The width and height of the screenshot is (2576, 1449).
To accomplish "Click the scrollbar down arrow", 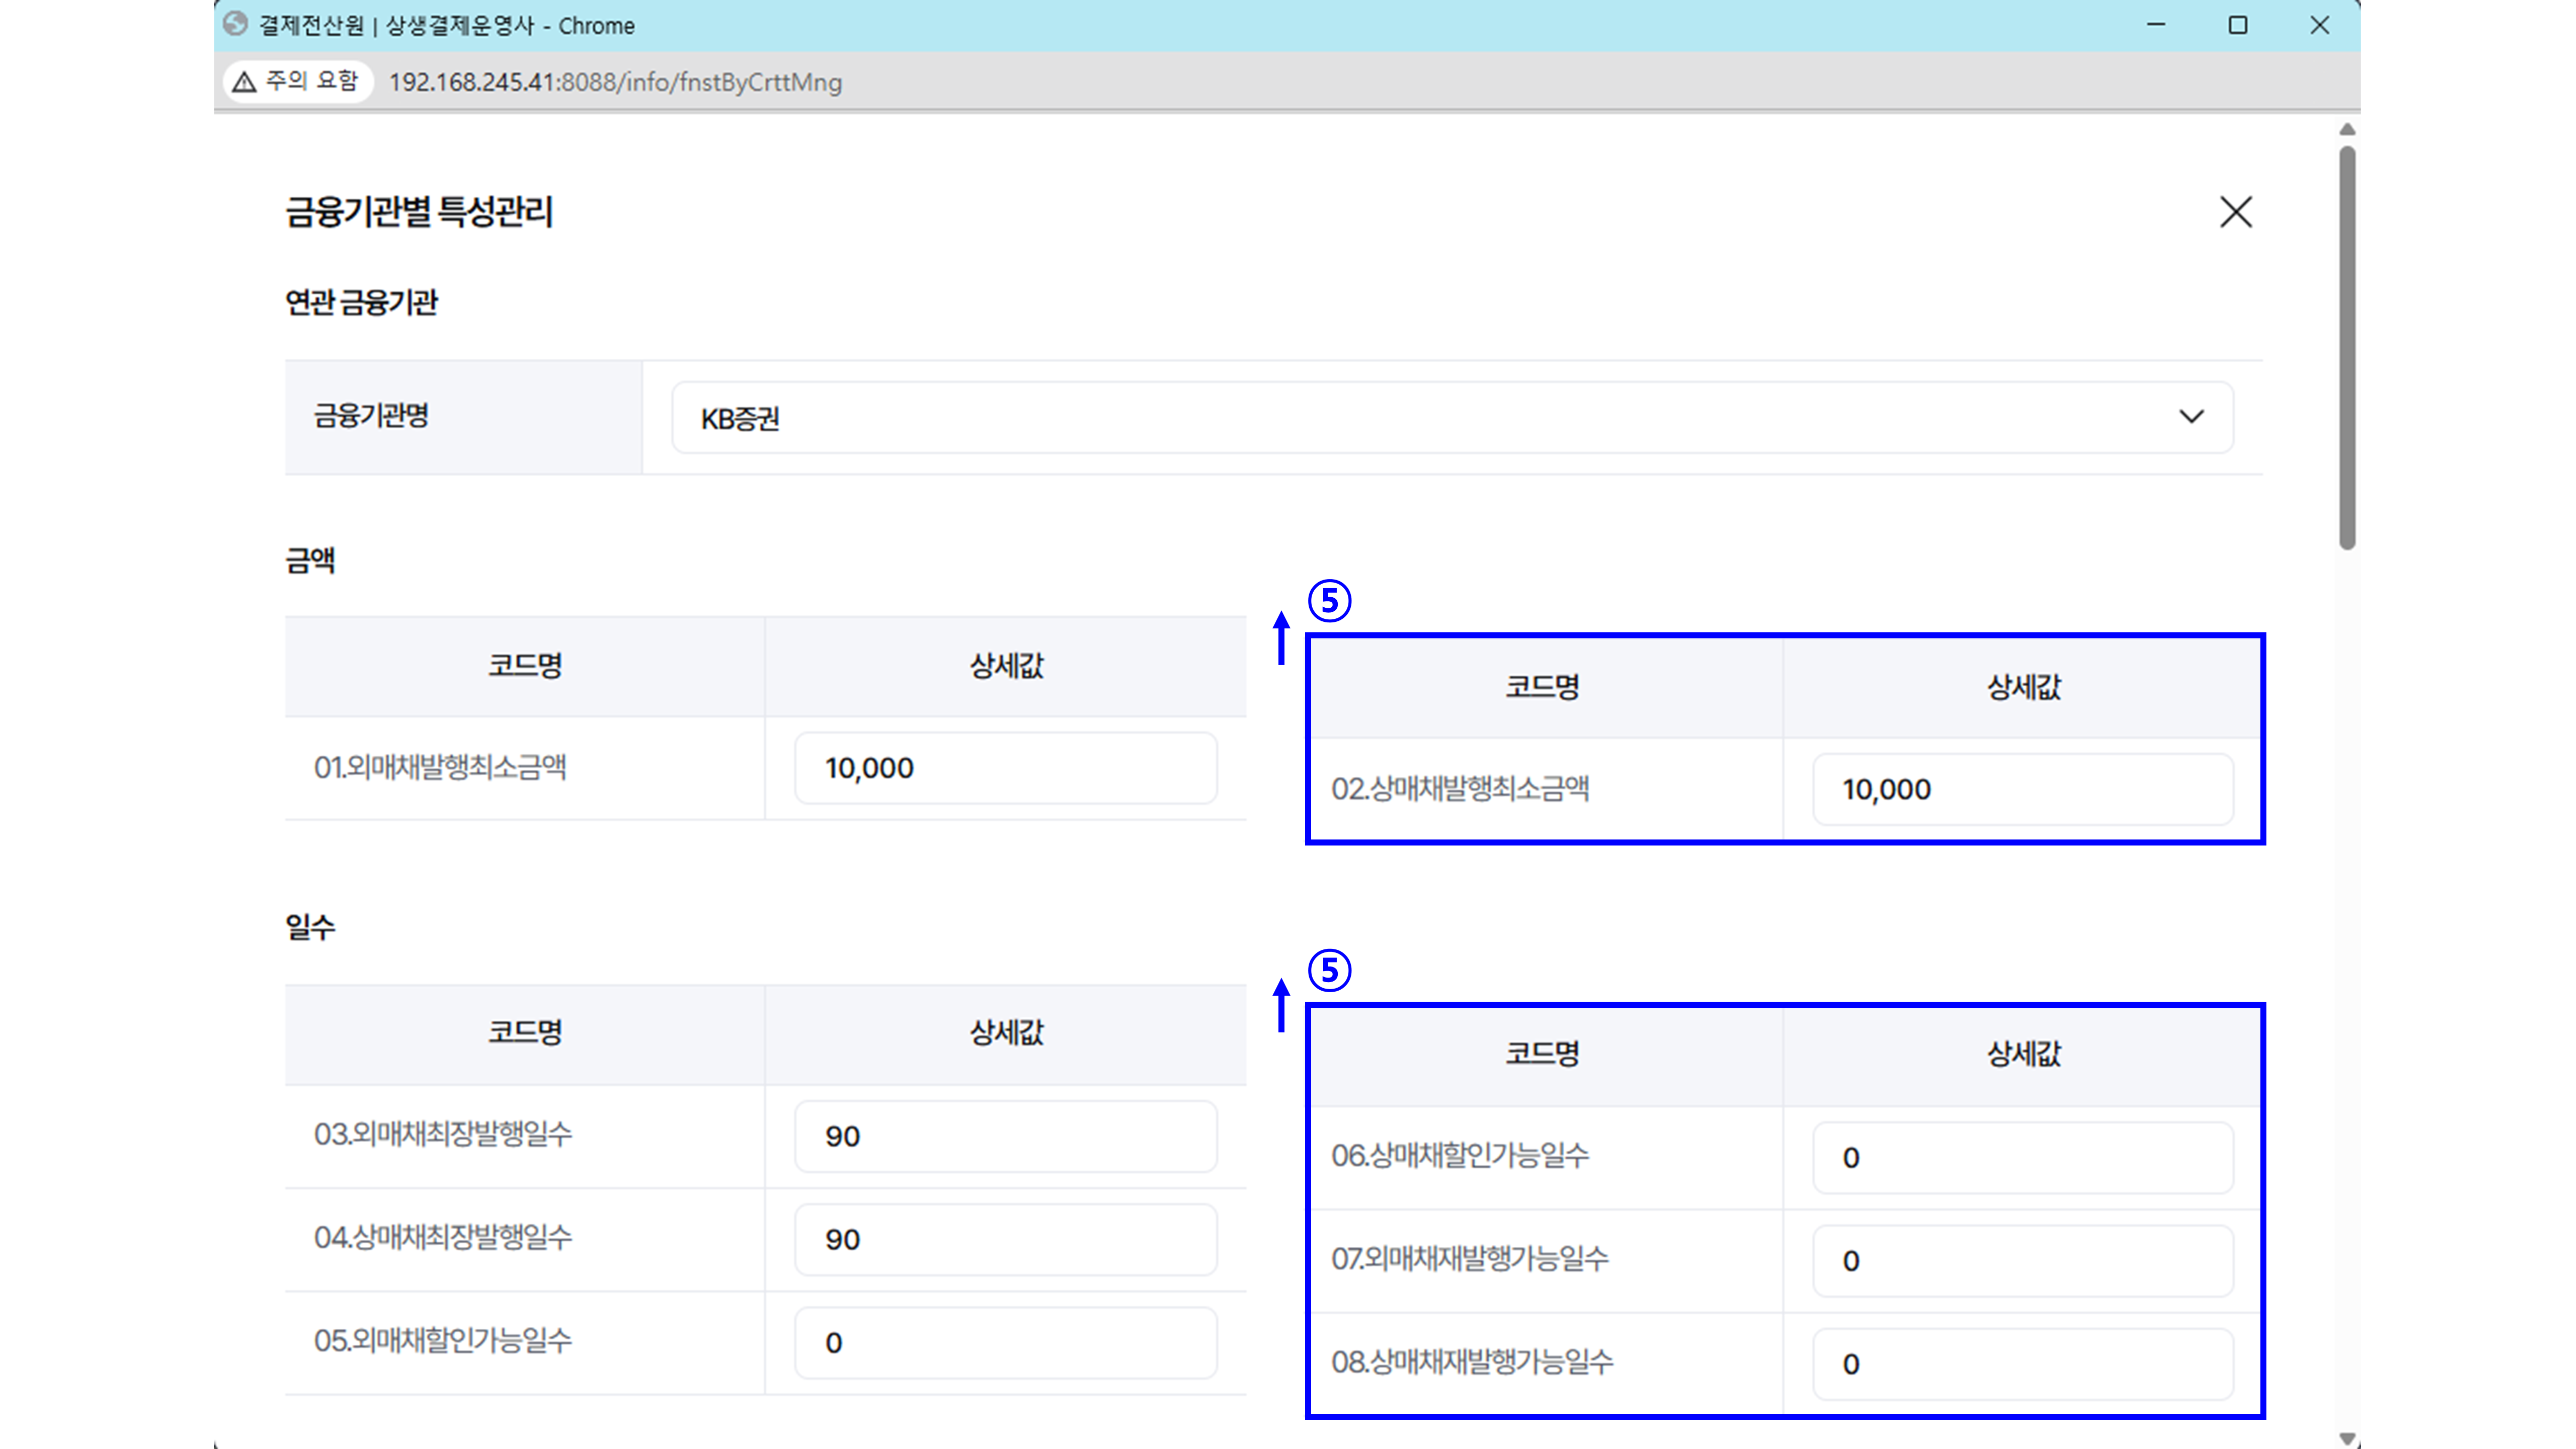I will click(x=2347, y=1438).
